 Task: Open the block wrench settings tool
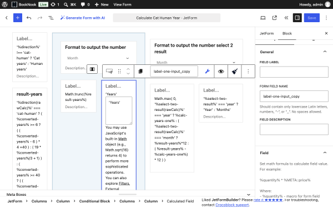tap(208, 72)
